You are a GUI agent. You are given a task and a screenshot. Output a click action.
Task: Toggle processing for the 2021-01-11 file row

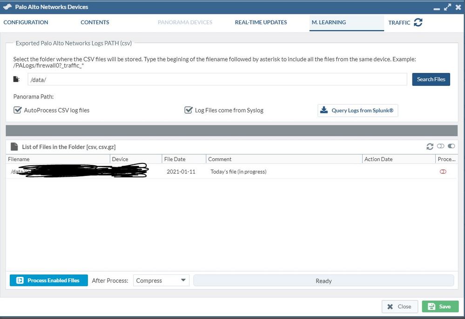pos(443,172)
